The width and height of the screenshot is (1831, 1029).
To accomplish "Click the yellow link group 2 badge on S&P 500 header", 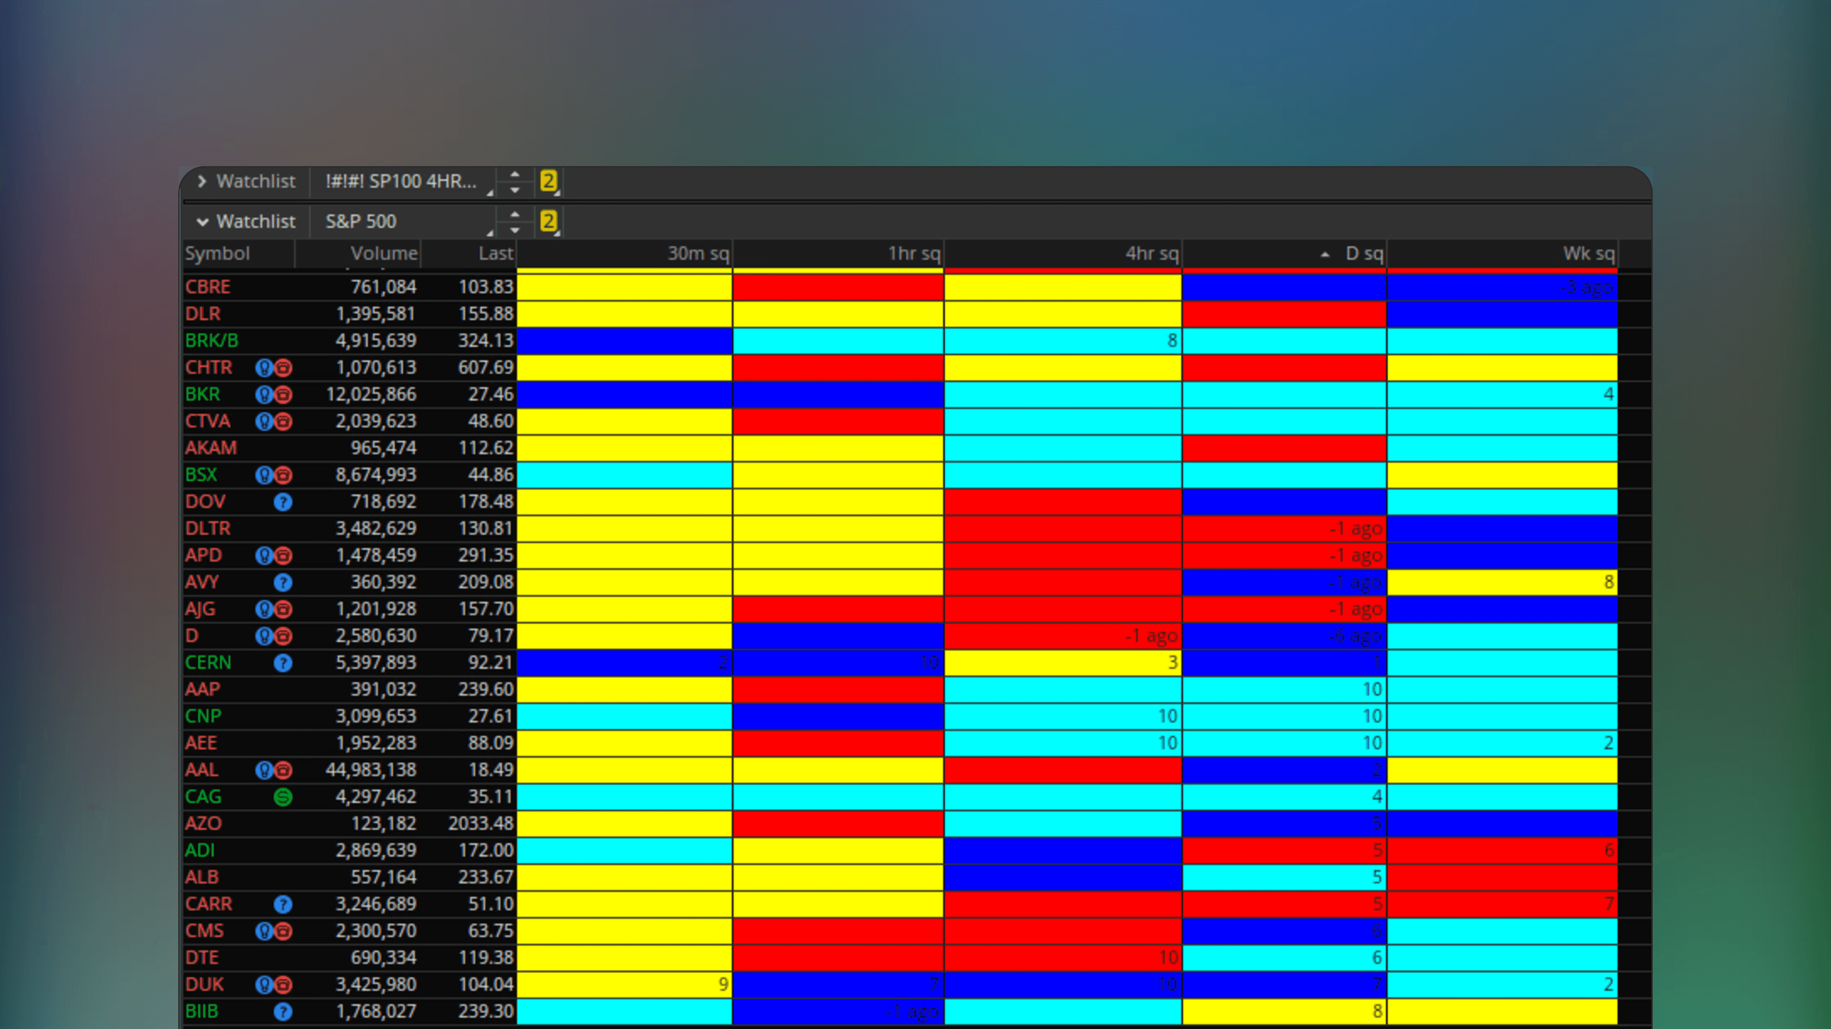I will [548, 221].
